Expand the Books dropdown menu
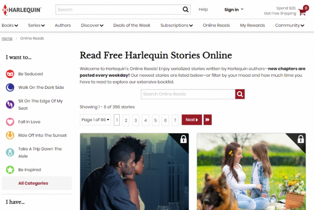 [10, 26]
